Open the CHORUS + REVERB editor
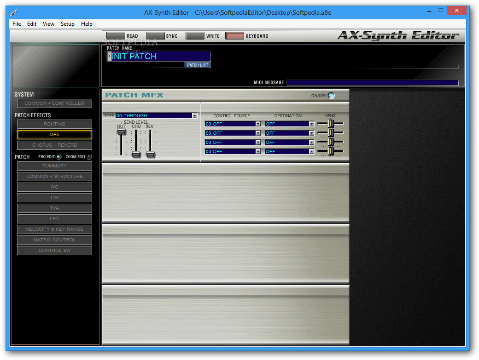479x360 pixels. (x=54, y=145)
